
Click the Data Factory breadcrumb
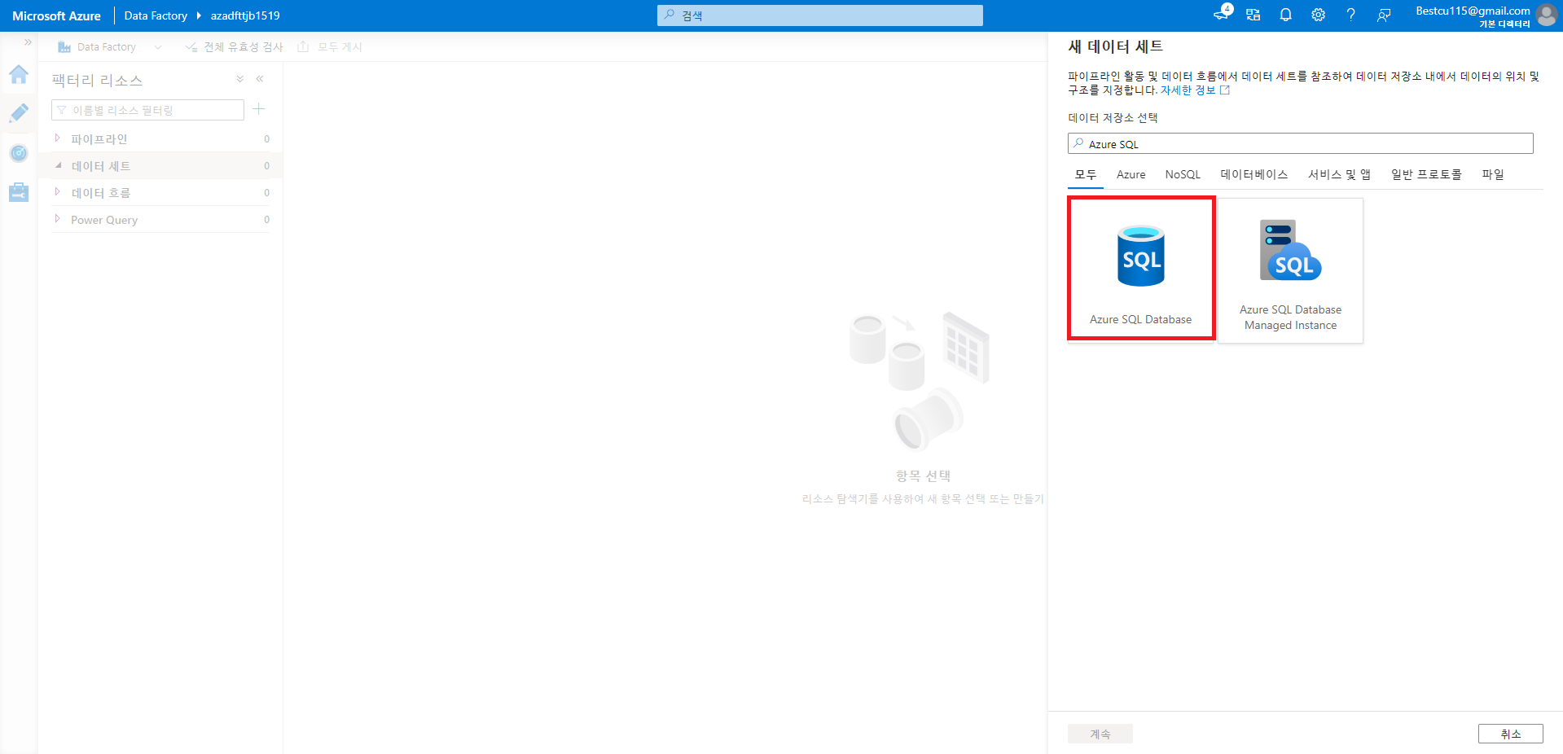pos(156,15)
